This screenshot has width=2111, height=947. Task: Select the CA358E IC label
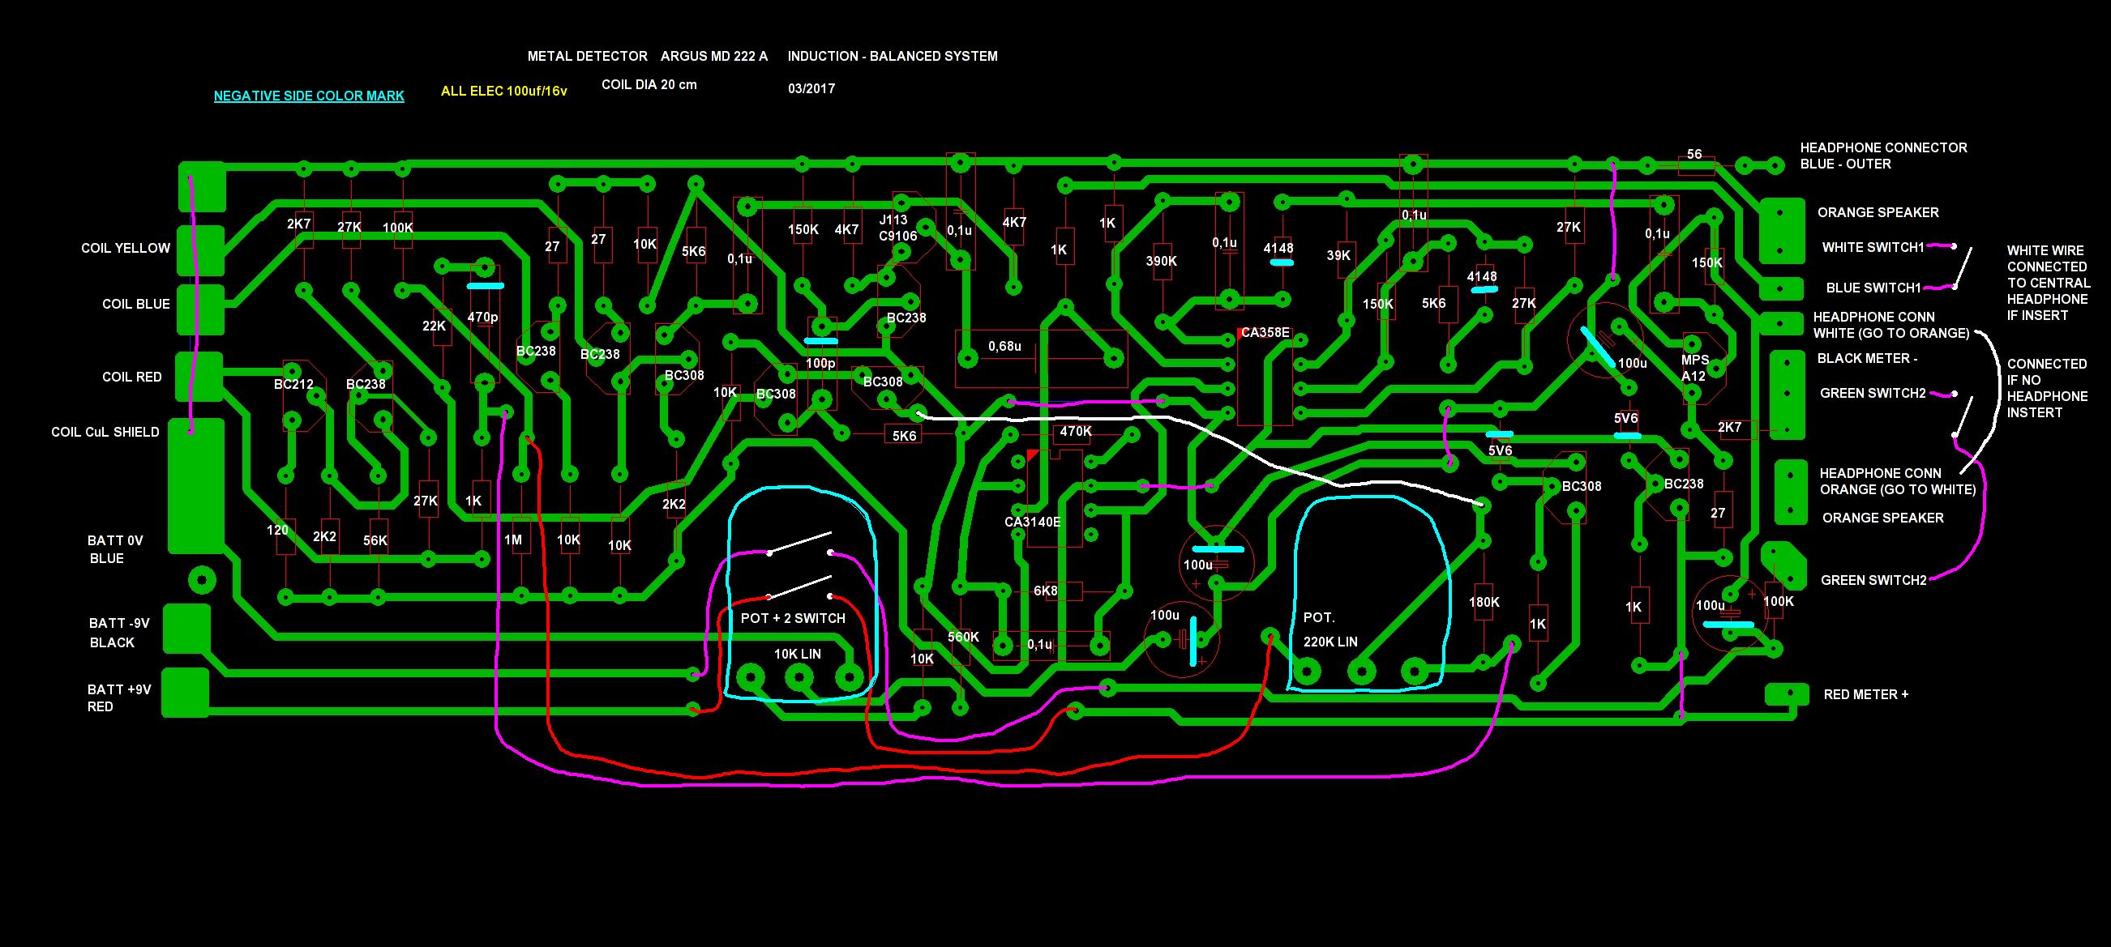coord(1265,334)
